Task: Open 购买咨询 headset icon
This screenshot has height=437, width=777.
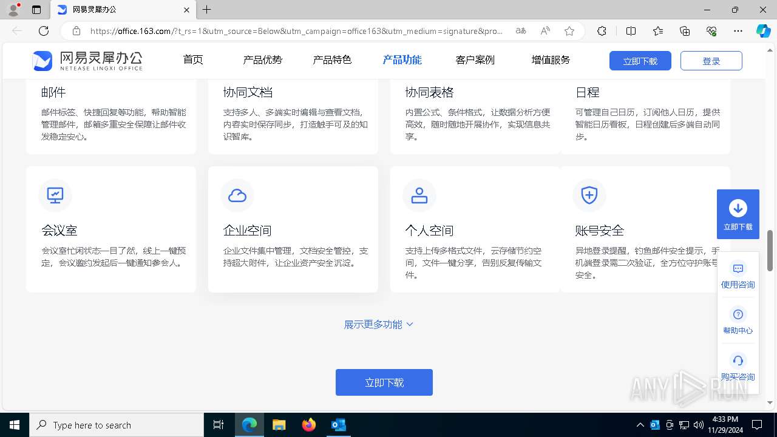Action: tap(738, 361)
